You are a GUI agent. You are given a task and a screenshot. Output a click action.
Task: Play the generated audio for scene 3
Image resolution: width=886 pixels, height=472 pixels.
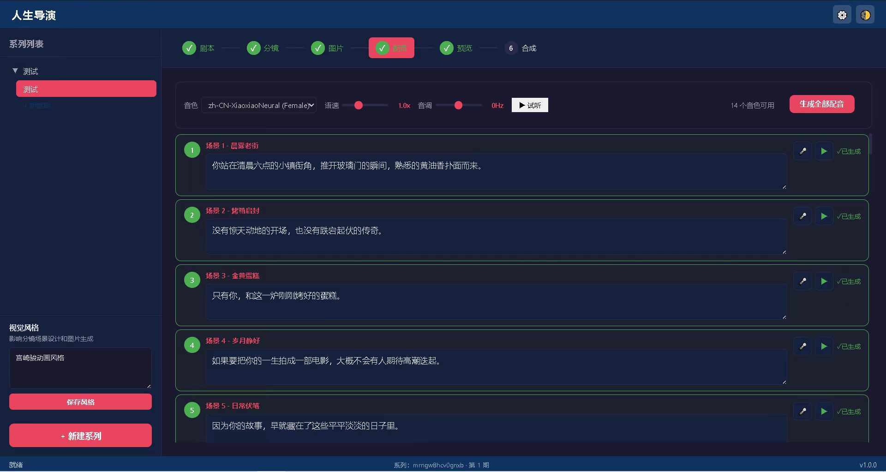point(824,281)
